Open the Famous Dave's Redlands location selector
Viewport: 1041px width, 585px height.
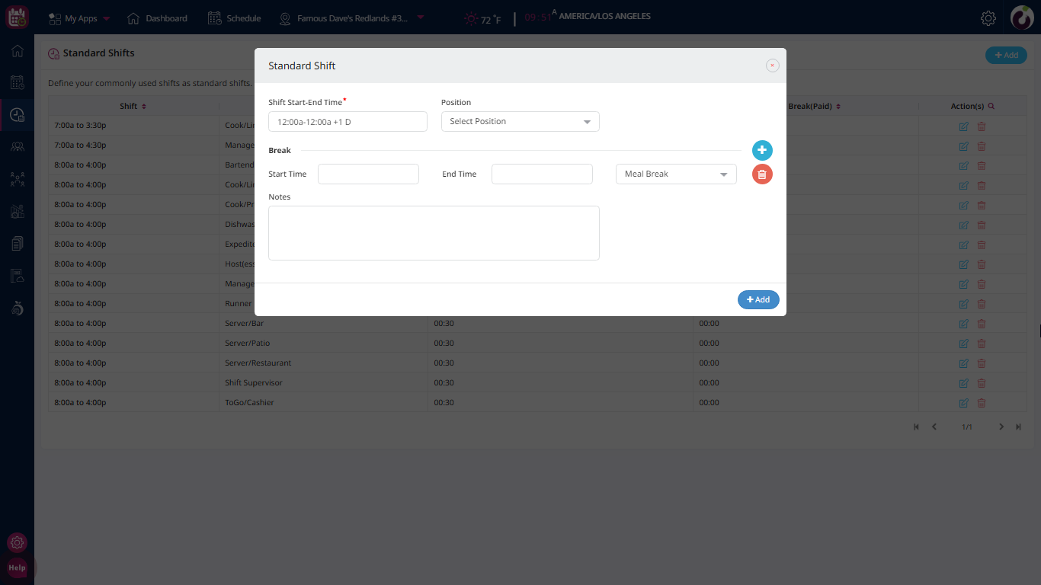[x=352, y=18]
